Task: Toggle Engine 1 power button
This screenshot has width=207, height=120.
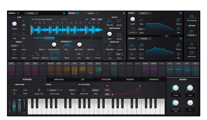Action: tap(64, 13)
